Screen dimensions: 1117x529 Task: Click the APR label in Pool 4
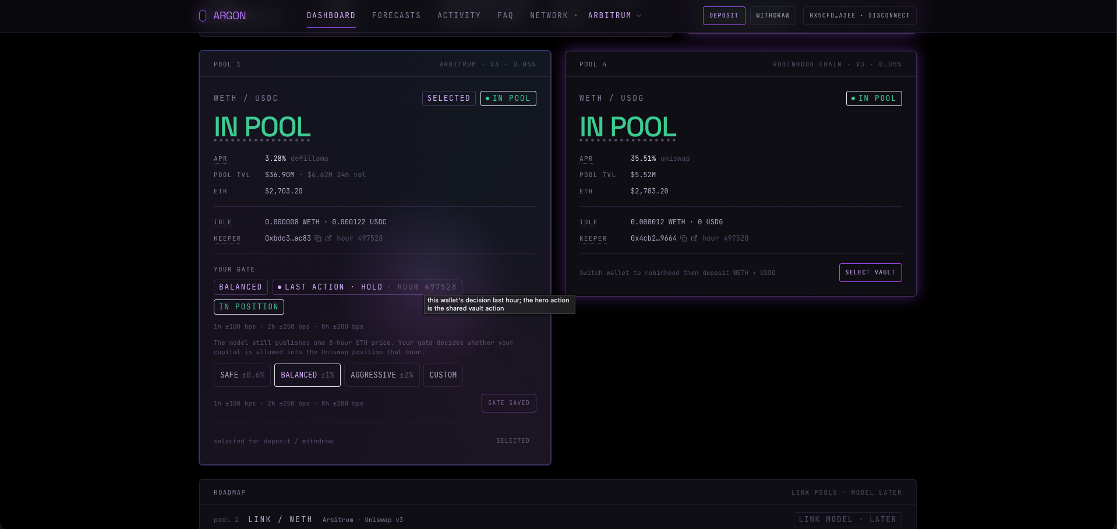tap(586, 158)
